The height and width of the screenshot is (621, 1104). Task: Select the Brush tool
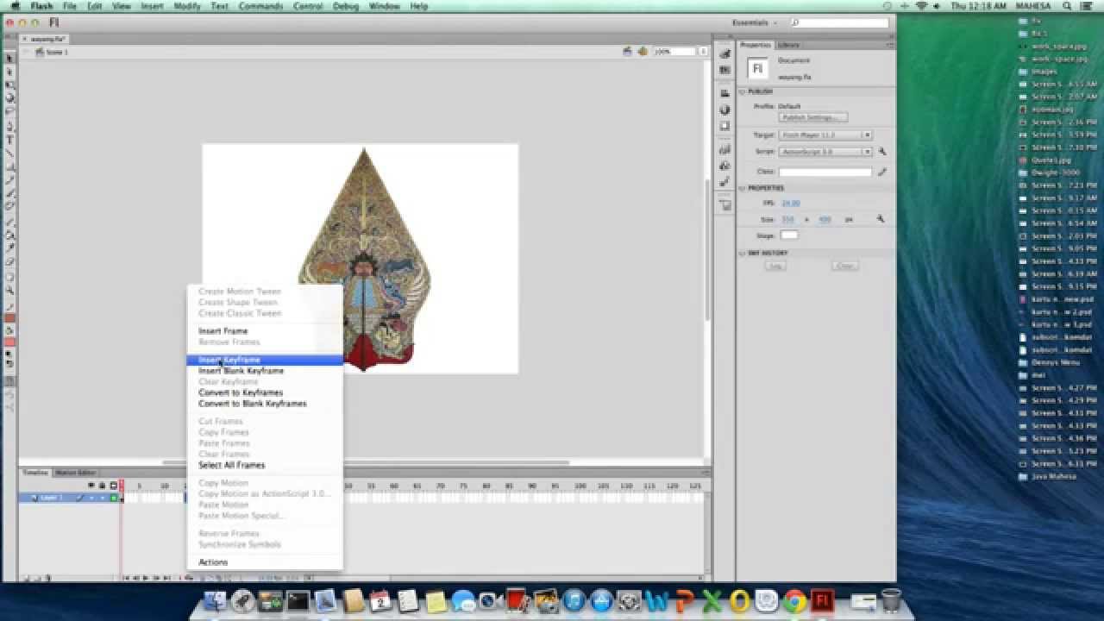[x=9, y=192]
